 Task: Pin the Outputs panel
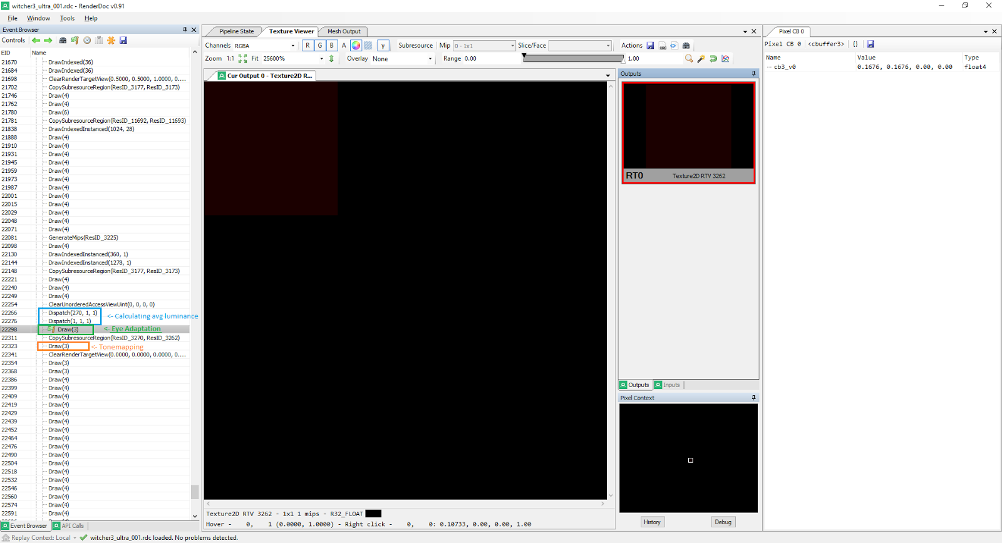pyautogui.click(x=754, y=74)
